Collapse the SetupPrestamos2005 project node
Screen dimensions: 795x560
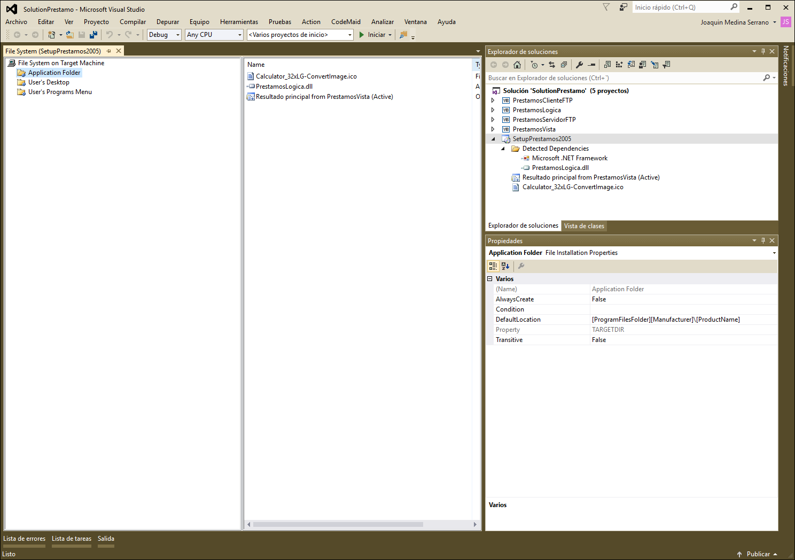(493, 139)
